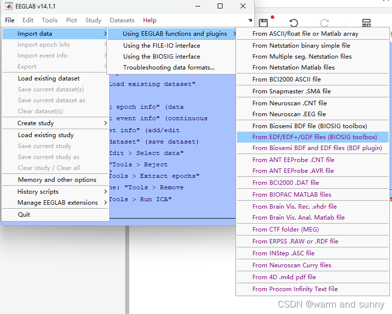Select From BIOPAC MATLAB files

[x=313, y=194]
